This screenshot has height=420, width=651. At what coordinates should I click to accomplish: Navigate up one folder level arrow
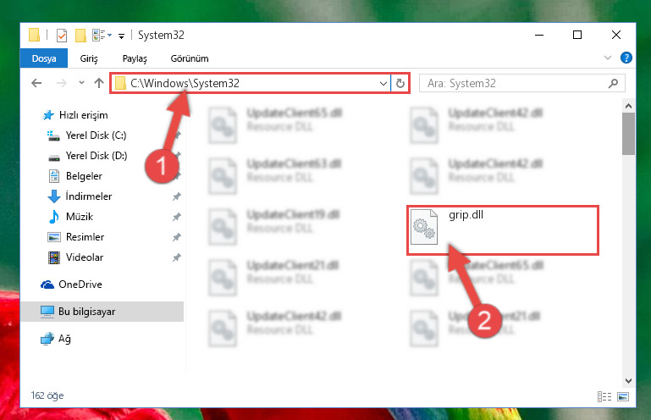coord(99,83)
